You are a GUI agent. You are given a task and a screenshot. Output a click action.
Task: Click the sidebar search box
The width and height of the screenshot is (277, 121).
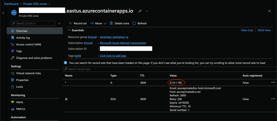(33, 23)
